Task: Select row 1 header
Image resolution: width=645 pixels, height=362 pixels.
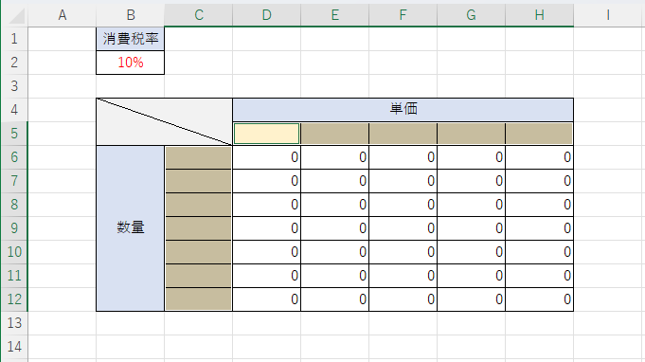Action: (x=14, y=39)
